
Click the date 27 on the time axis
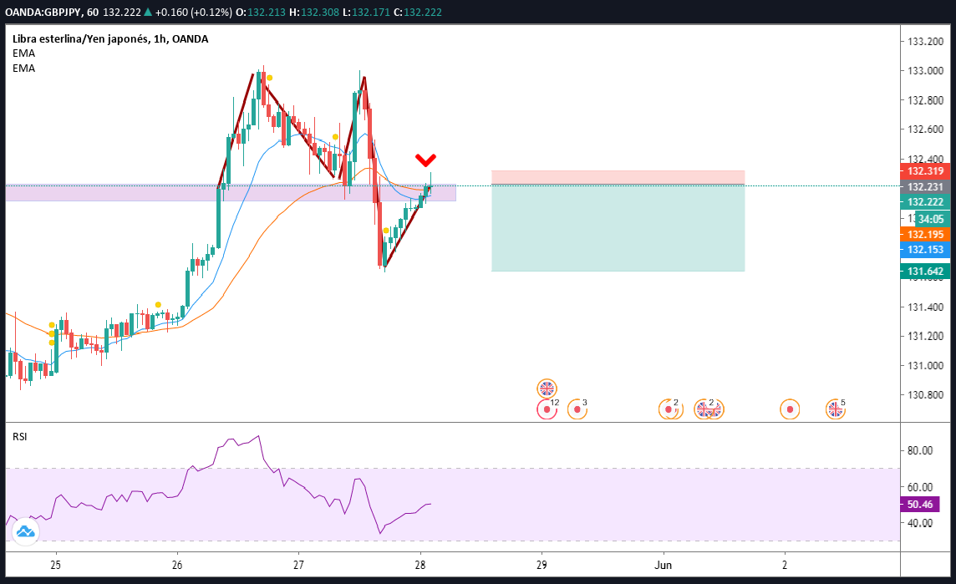coord(298,565)
